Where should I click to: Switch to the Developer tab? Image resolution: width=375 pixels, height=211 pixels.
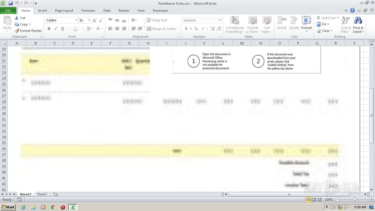[161, 11]
